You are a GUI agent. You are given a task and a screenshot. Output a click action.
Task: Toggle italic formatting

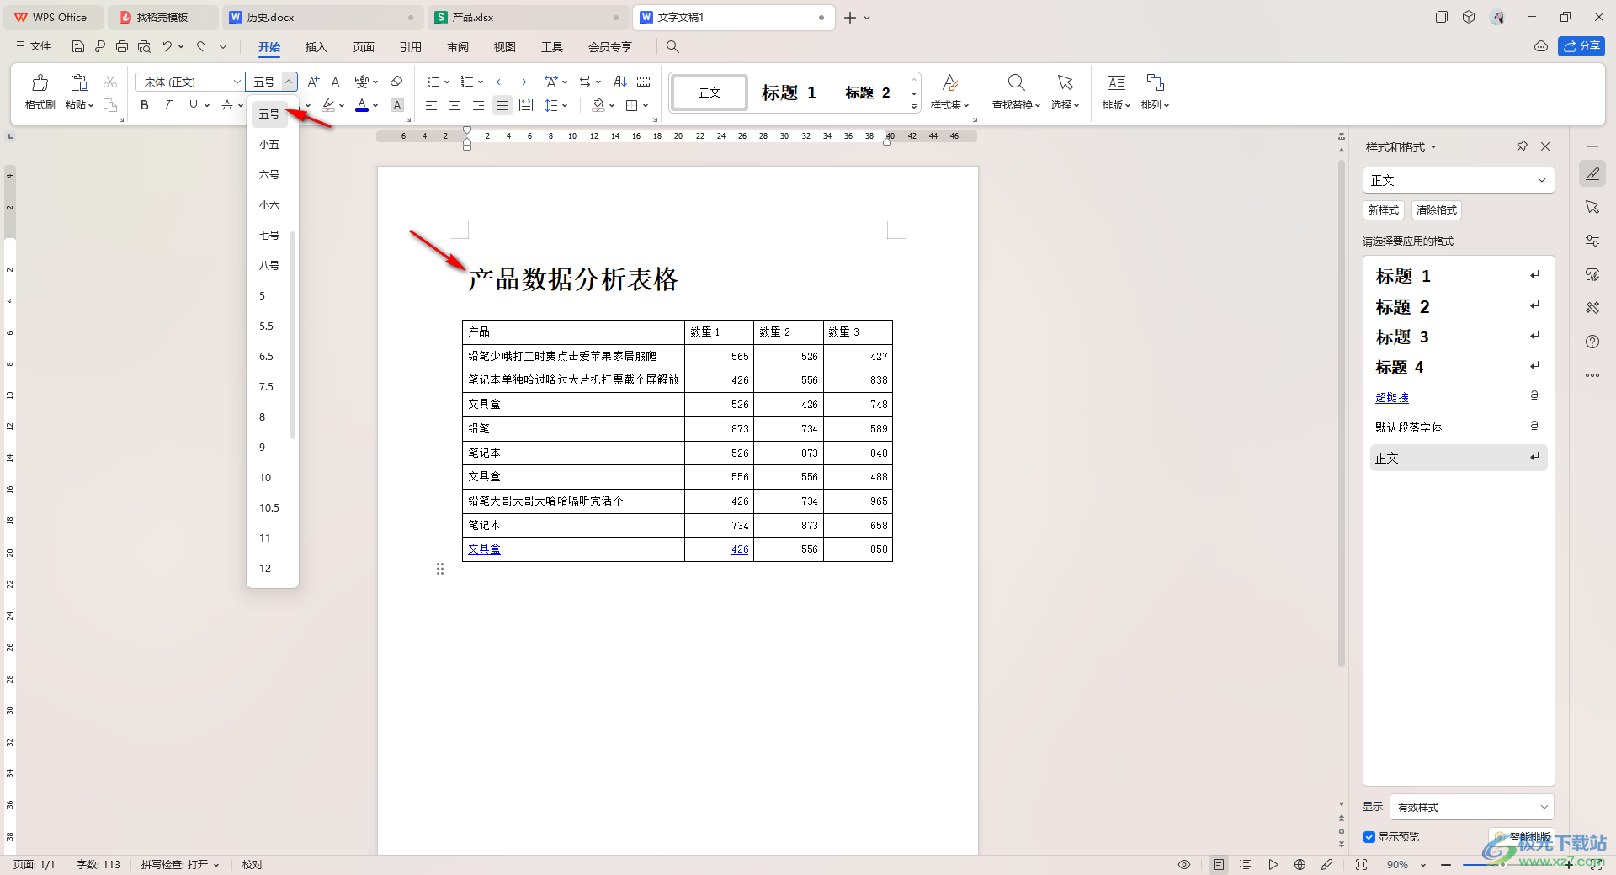167,105
